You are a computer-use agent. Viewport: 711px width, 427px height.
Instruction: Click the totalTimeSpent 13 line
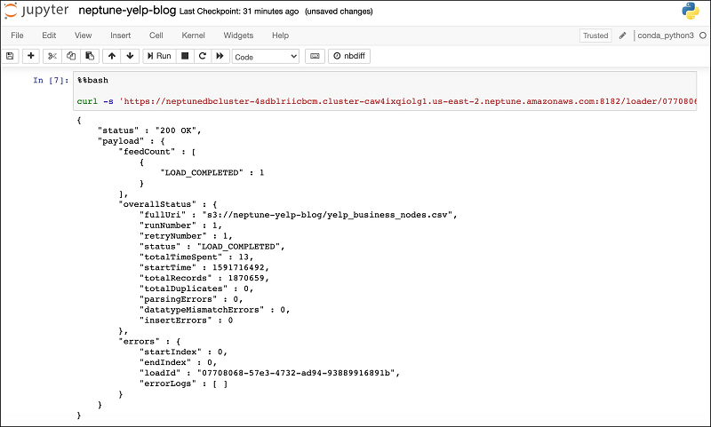[196, 257]
